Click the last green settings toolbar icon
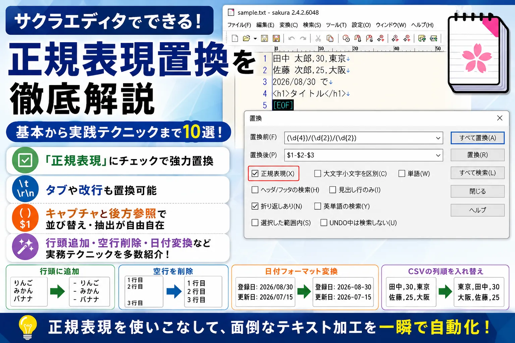 click(x=434, y=39)
